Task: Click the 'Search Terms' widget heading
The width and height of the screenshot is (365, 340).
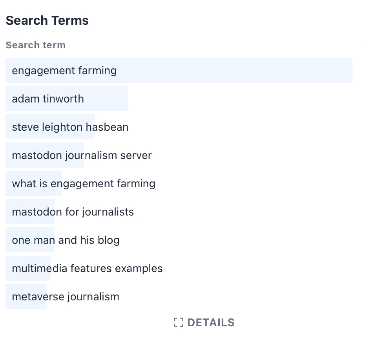Action: (x=47, y=20)
